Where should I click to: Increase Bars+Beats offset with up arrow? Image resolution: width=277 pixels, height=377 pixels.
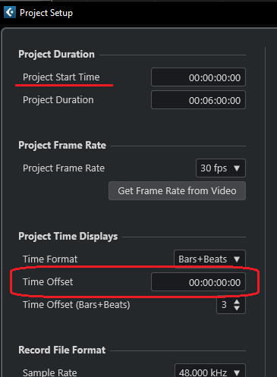click(237, 302)
